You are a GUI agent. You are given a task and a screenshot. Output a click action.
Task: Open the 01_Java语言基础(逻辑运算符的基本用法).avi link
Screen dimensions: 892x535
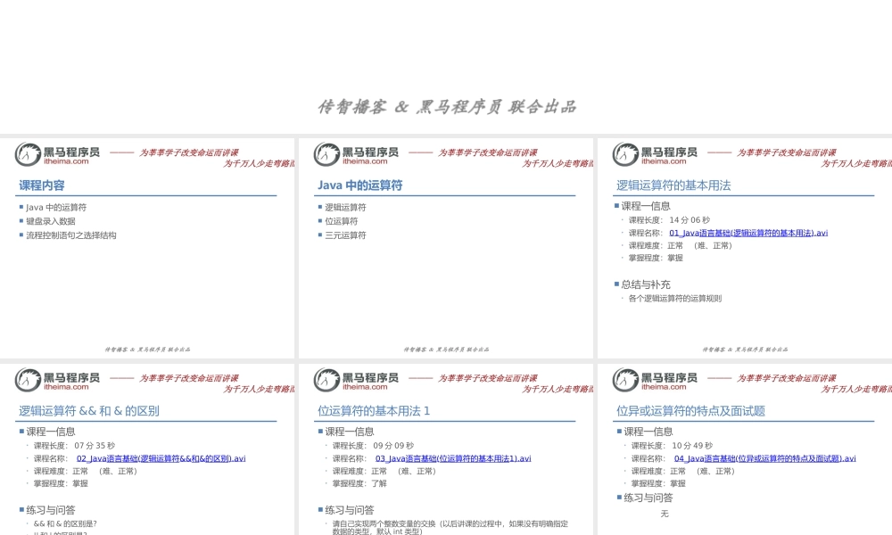(746, 232)
